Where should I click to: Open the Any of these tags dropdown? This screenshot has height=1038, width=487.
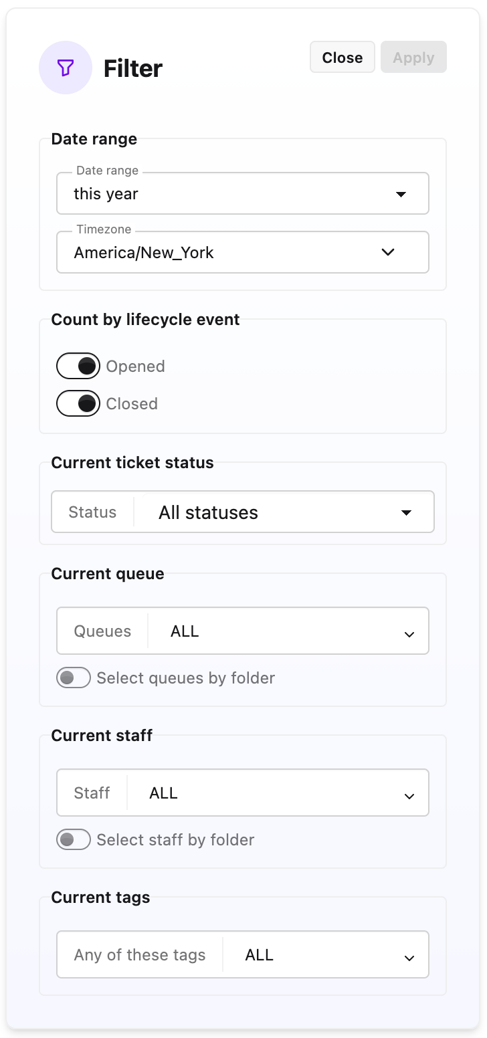(243, 954)
